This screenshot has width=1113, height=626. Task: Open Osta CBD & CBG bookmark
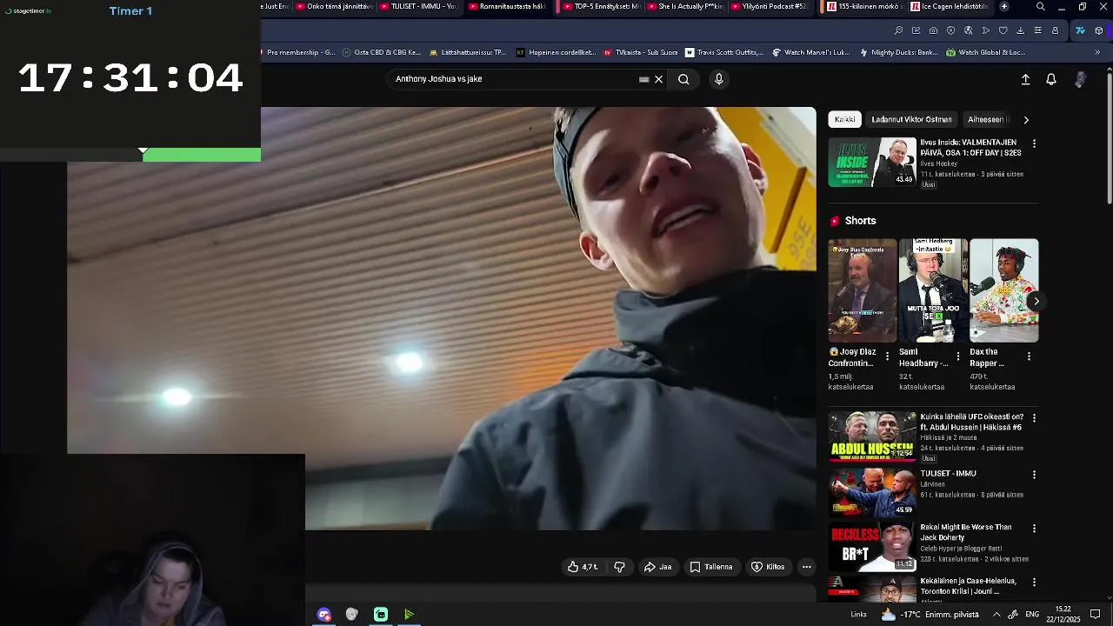381,52
